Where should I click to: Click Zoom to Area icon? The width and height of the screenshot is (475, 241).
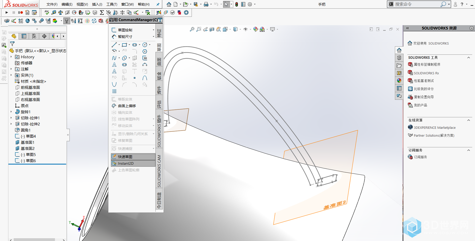coord(199,30)
